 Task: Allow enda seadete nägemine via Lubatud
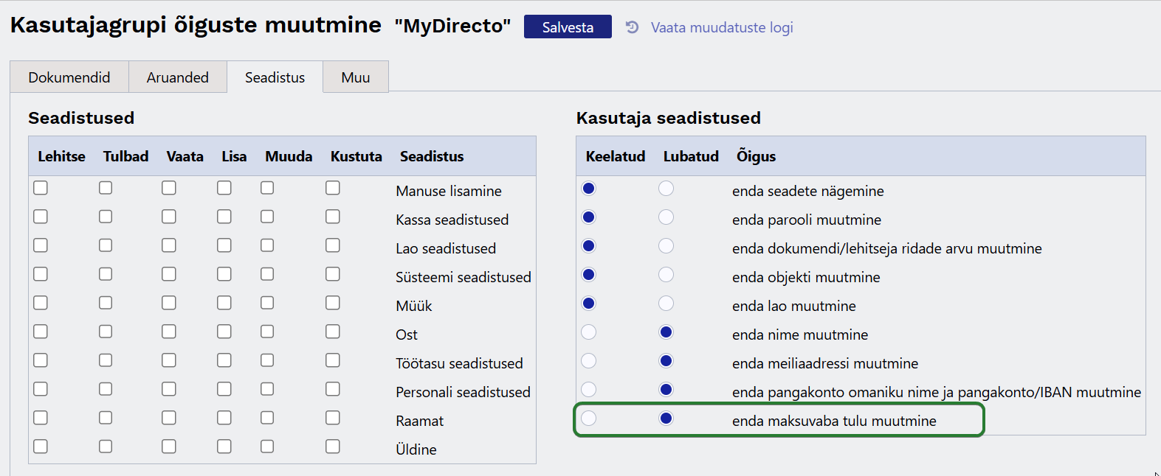tap(666, 189)
